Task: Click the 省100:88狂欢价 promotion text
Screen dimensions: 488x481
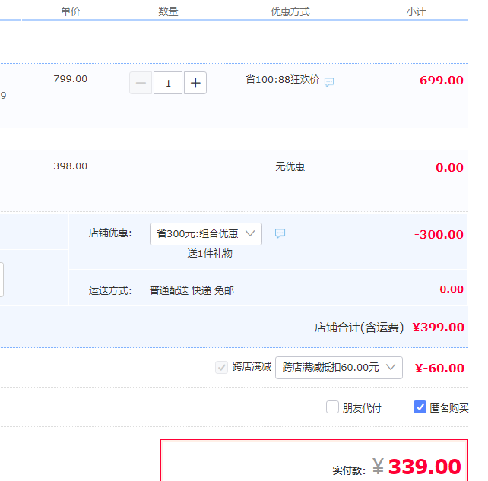Action: [282, 80]
